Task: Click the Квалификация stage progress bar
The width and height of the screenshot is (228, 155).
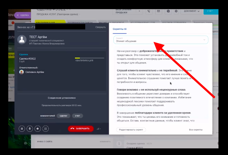Action: [x=89, y=58]
